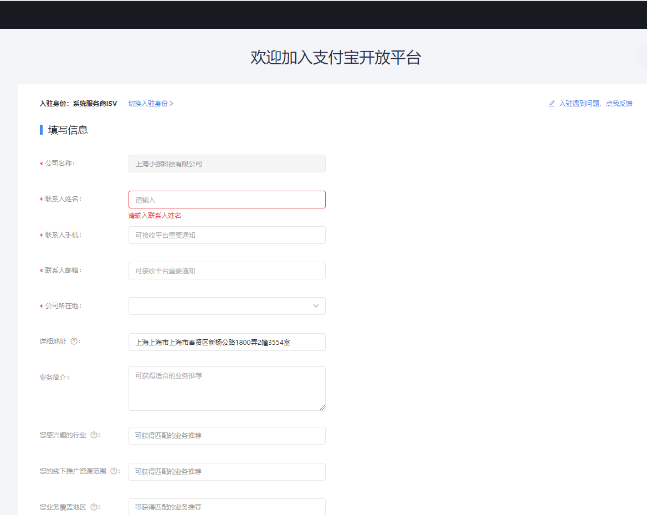Viewport: 647px width, 515px height.
Task: Open the 入驻遇到问题，点我反馈 feedback link
Action: tap(595, 103)
